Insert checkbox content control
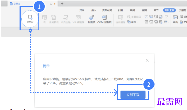The image size is (187, 110). pos(166,17)
